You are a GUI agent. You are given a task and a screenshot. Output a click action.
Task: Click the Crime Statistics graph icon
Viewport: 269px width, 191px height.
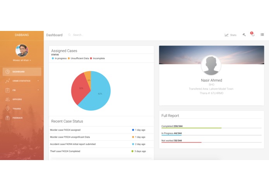click(x=8, y=81)
